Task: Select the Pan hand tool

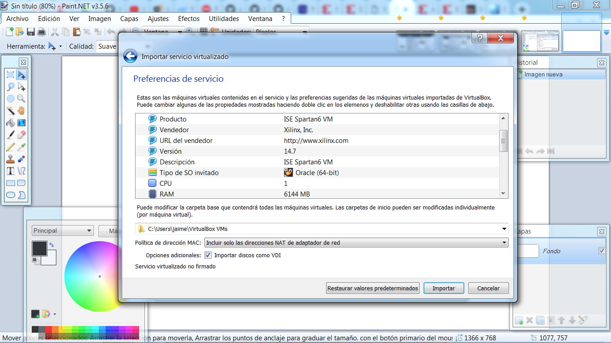Action: [x=21, y=110]
